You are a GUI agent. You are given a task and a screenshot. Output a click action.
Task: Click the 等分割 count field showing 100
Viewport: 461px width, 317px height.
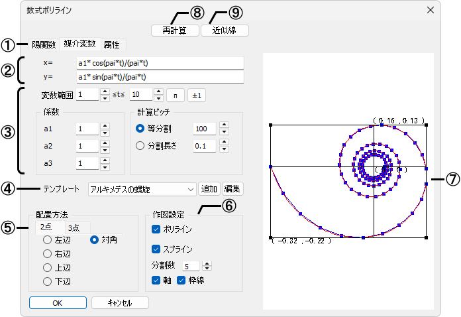205,129
